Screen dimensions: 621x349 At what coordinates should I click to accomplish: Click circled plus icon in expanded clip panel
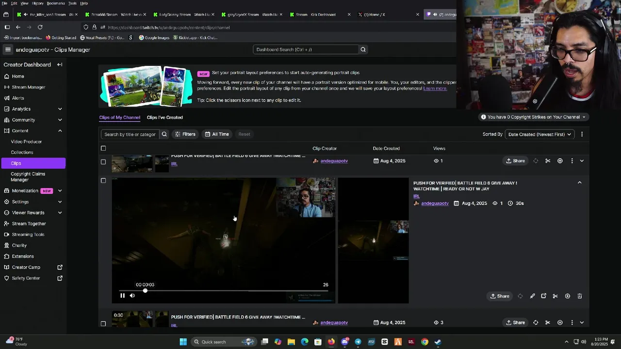(x=568, y=296)
